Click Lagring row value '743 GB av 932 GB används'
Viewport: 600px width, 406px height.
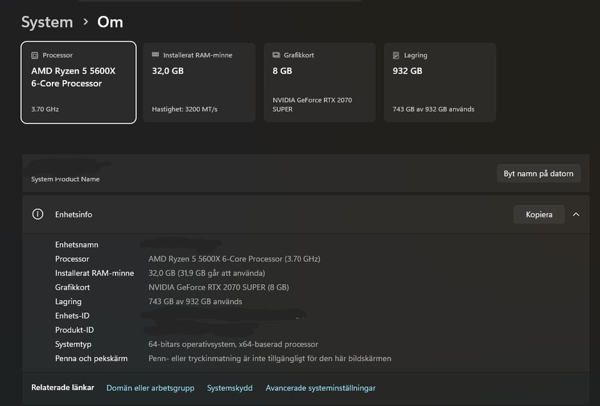tap(195, 302)
